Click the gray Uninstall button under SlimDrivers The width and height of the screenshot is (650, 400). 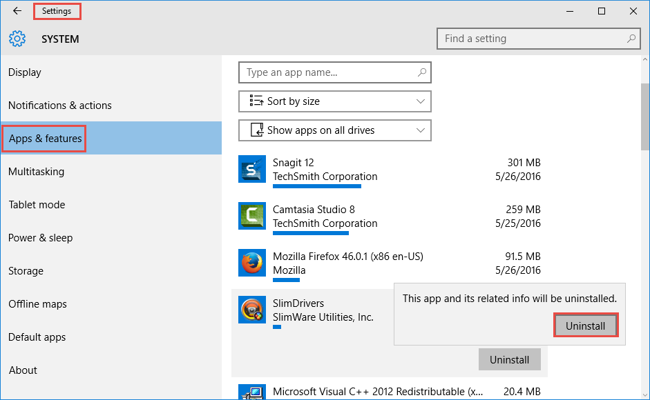(510, 359)
